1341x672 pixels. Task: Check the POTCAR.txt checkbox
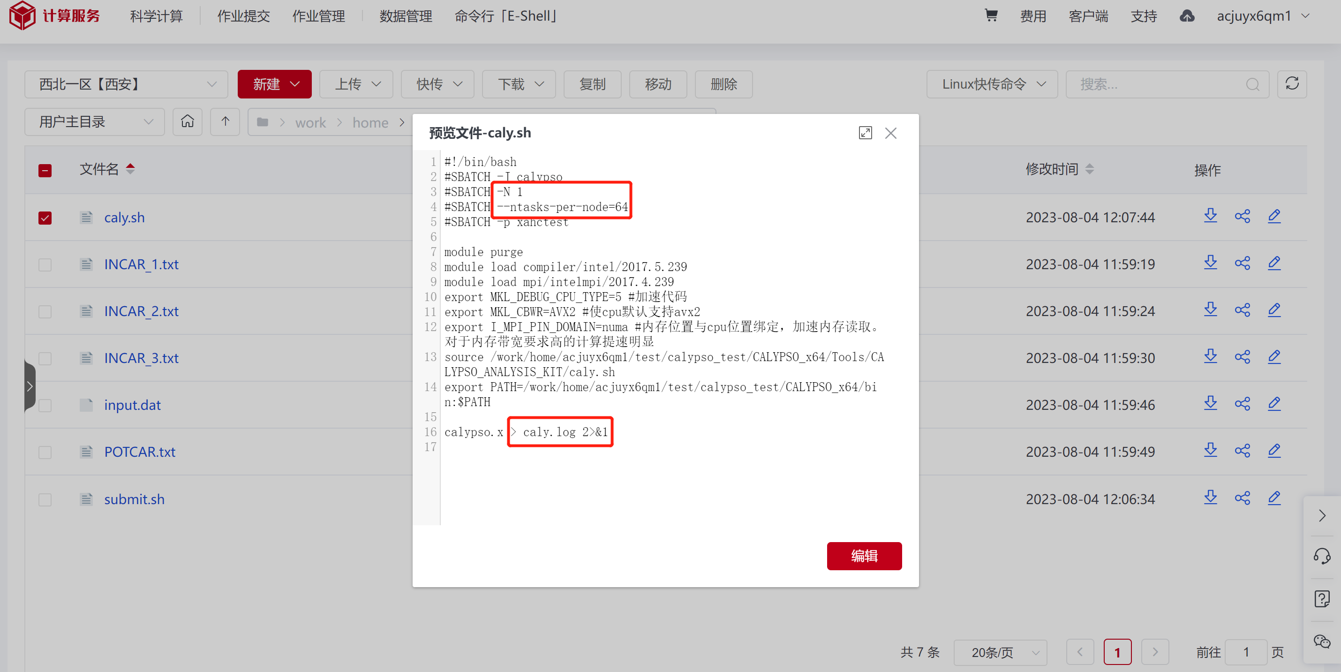click(x=45, y=452)
